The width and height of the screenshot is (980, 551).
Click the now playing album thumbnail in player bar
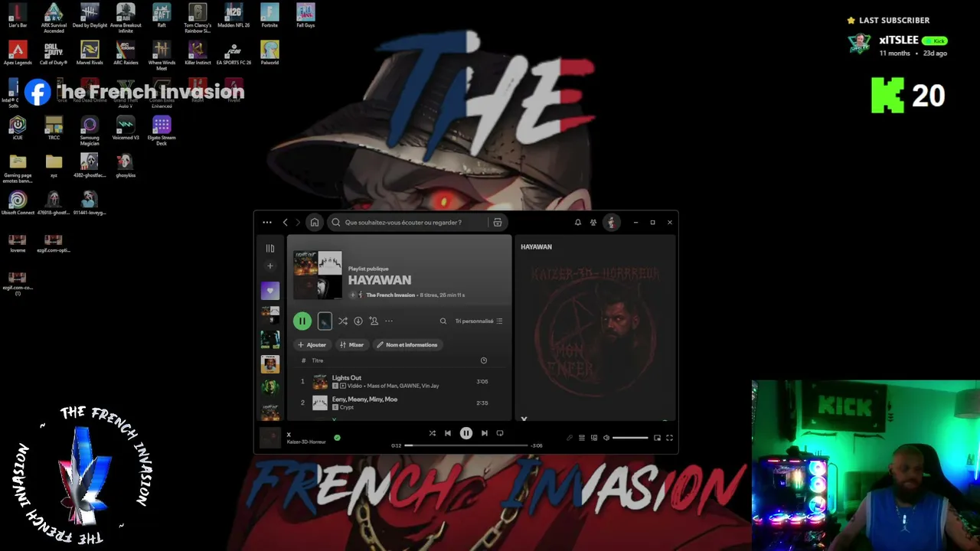270,438
